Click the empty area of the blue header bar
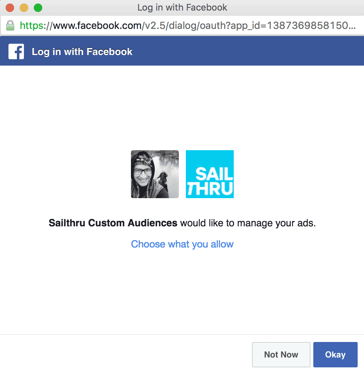The width and height of the screenshot is (364, 373). pyautogui.click(x=246, y=51)
